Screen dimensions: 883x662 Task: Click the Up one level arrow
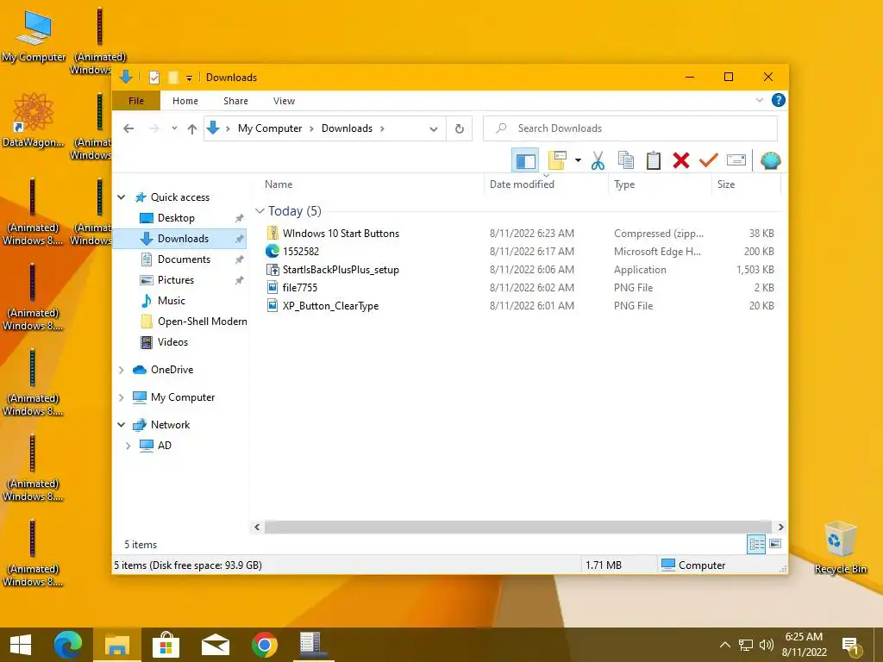pyautogui.click(x=192, y=129)
